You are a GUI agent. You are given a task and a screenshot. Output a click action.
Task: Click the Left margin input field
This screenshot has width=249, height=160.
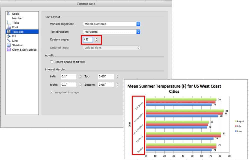click(x=69, y=77)
